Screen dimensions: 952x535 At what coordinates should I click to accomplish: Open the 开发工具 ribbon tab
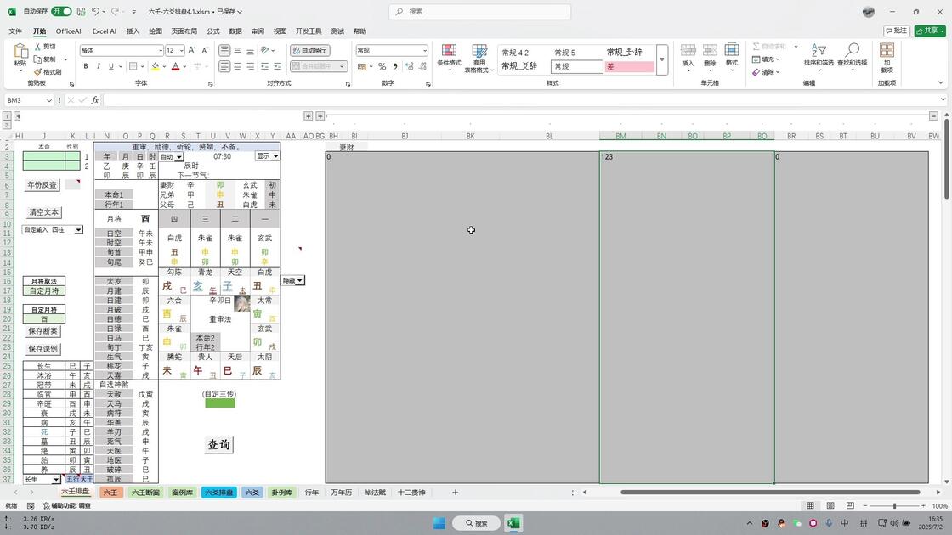(309, 31)
